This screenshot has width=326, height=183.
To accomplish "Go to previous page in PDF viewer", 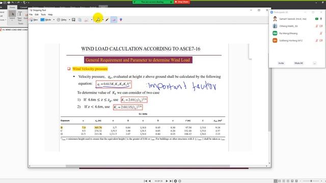I will (x=150, y=181).
